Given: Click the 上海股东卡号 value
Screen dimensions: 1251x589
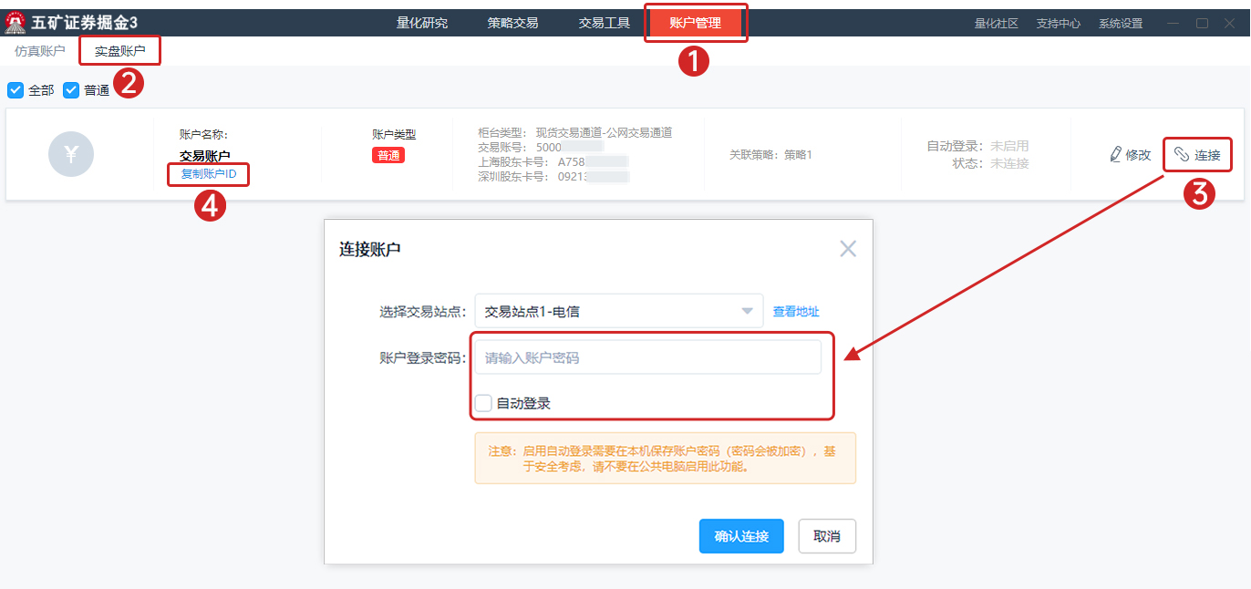Looking at the screenshot, I should tap(594, 161).
